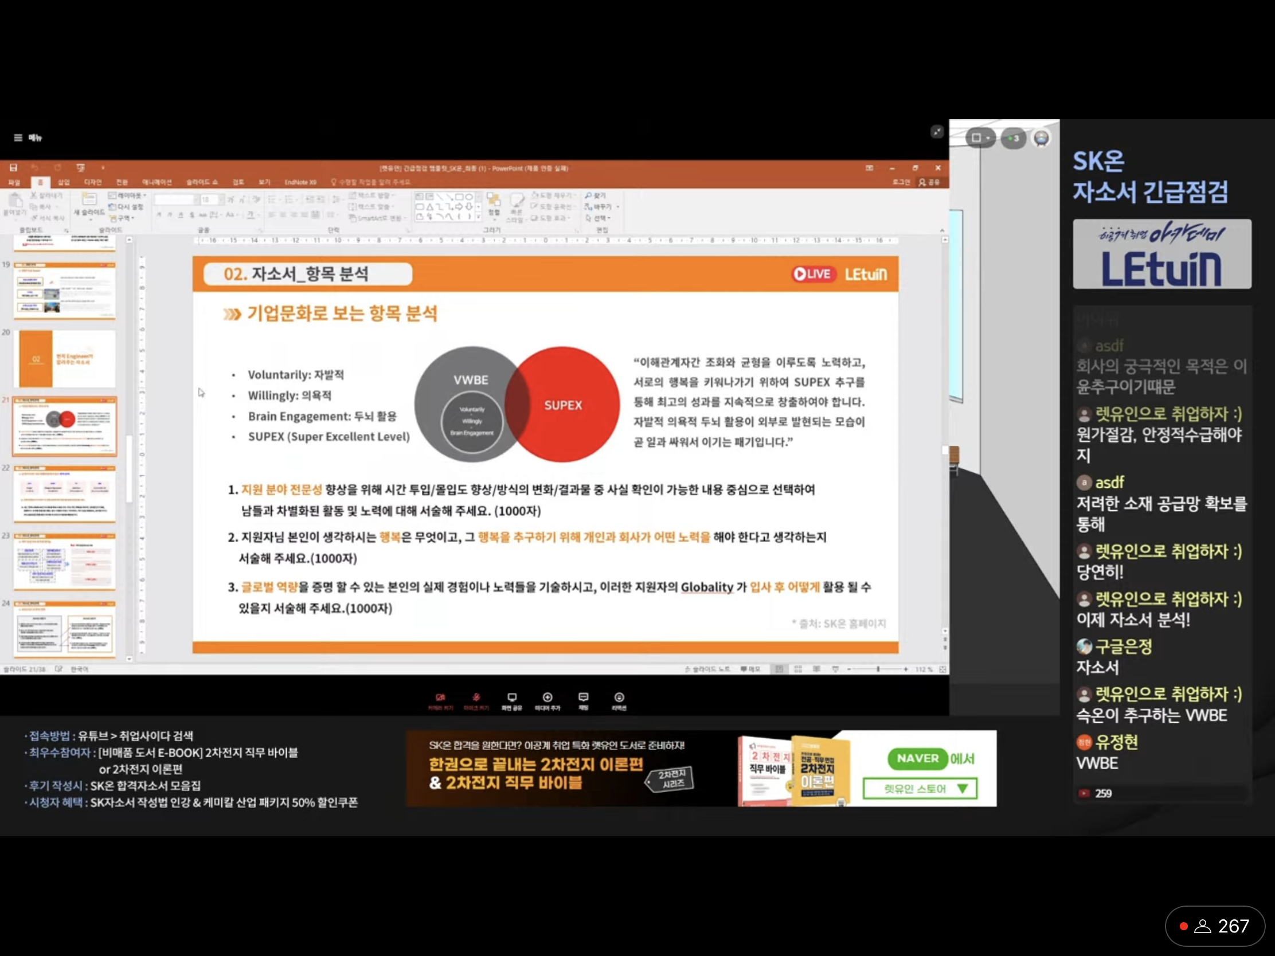Switch to reading view icon
1275x956 pixels.
817,669
